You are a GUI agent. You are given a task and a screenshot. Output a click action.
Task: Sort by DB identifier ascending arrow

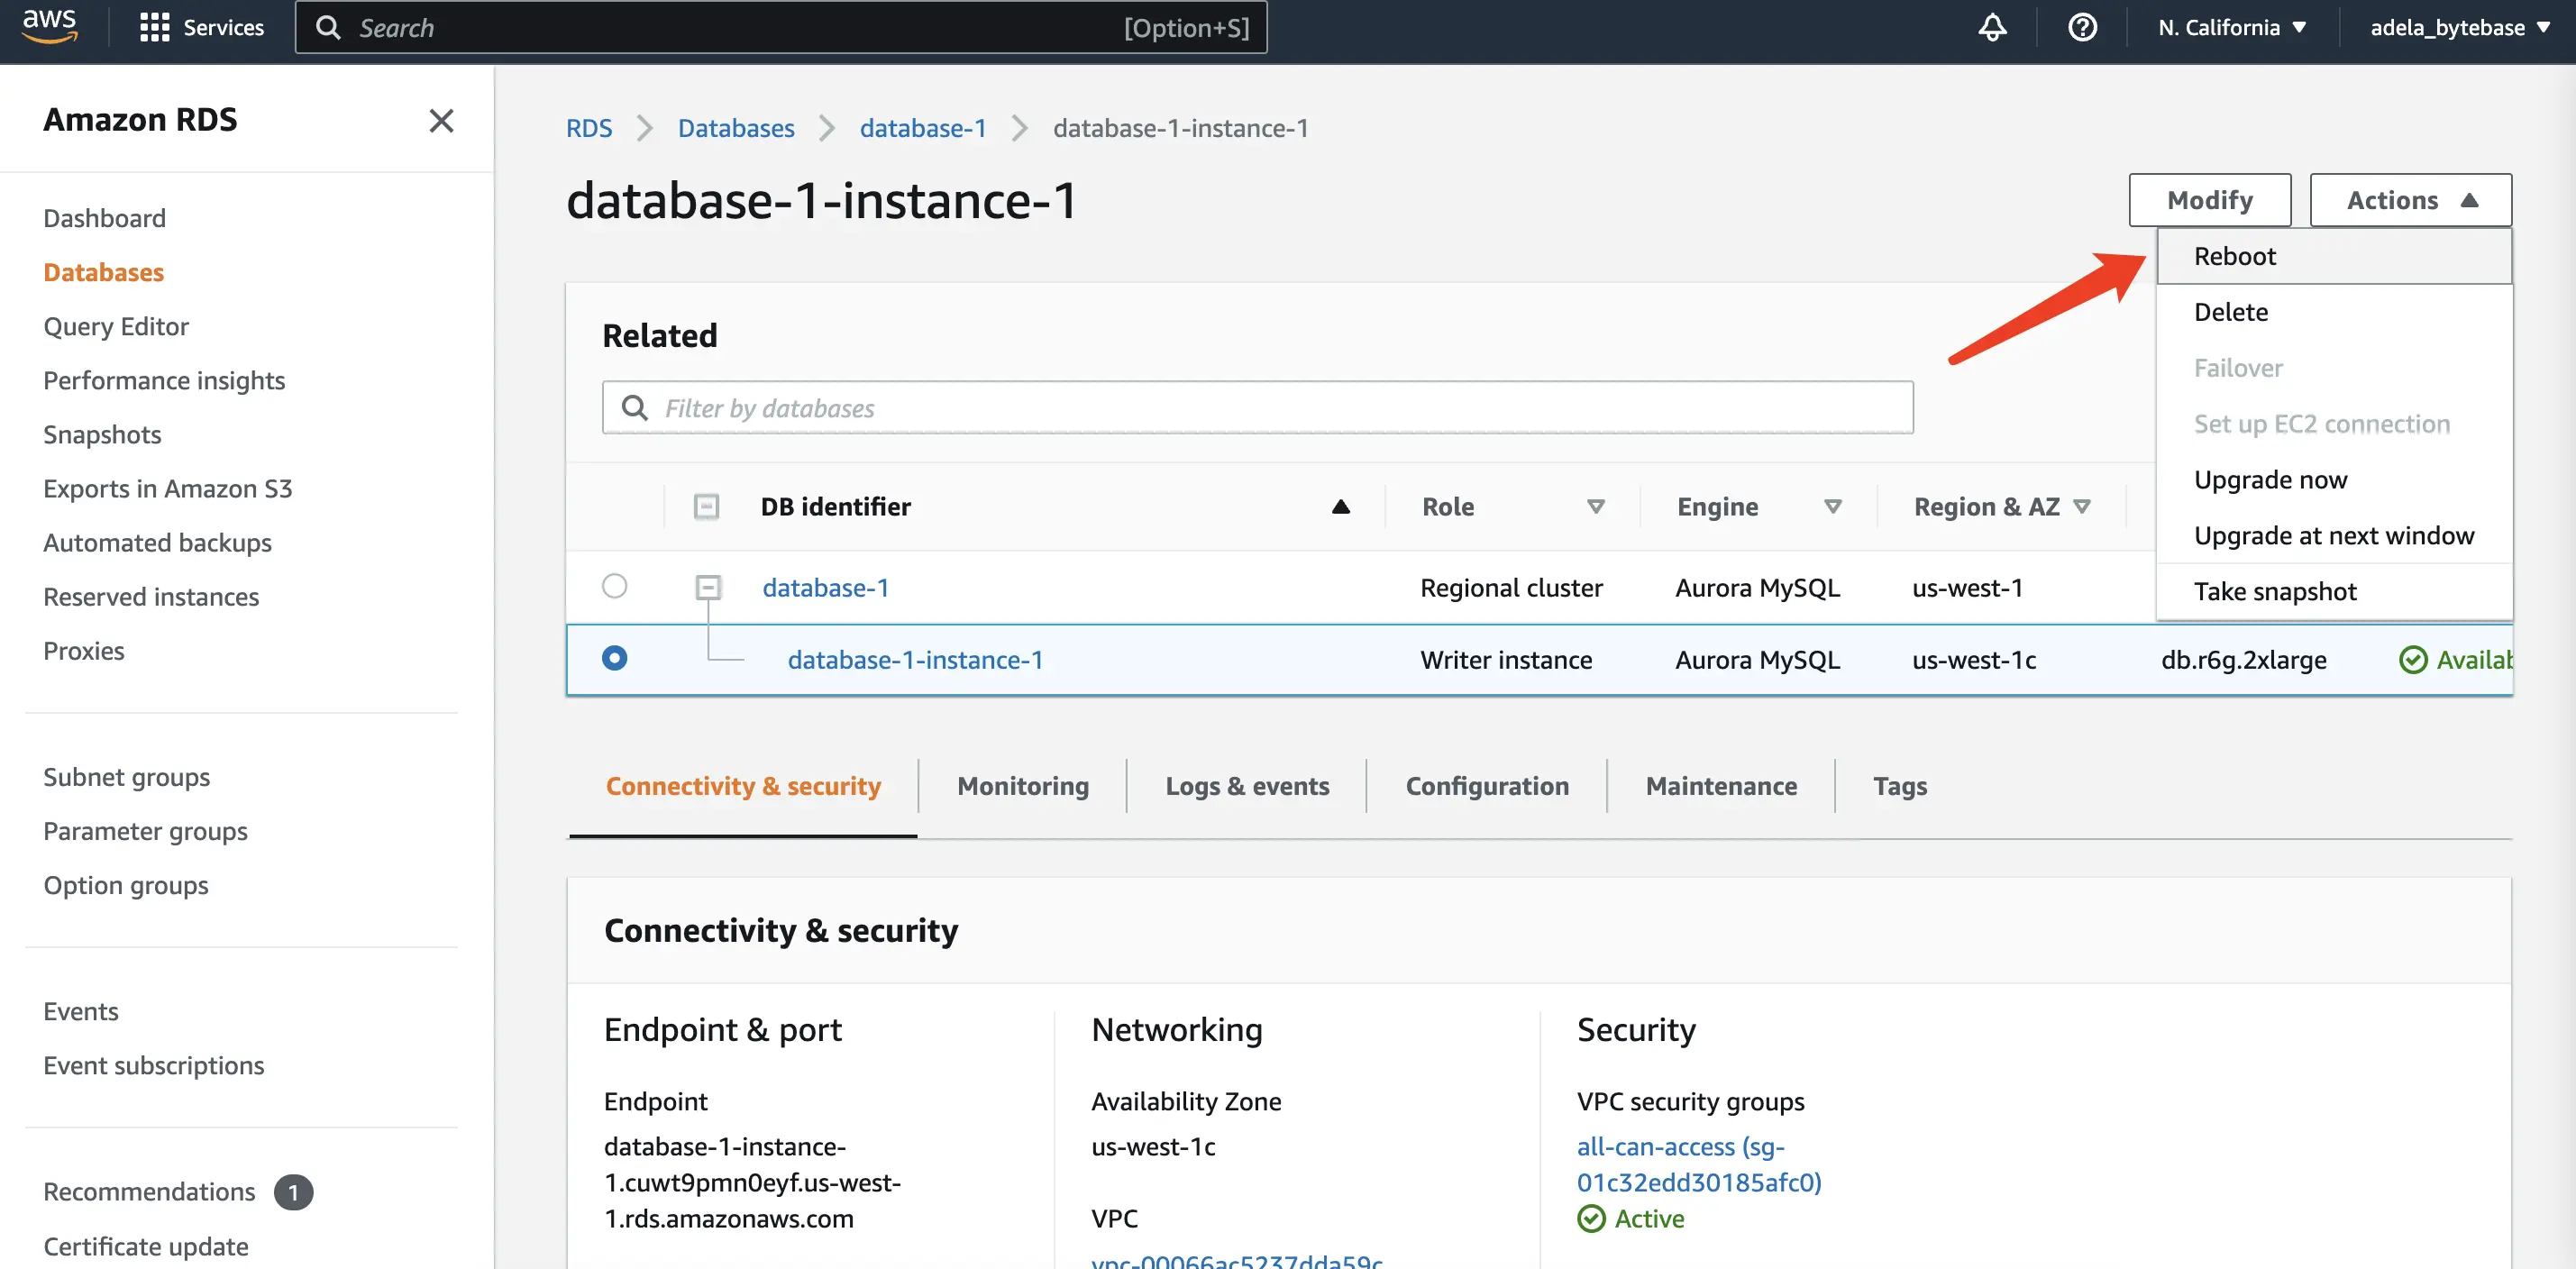pyautogui.click(x=1341, y=507)
